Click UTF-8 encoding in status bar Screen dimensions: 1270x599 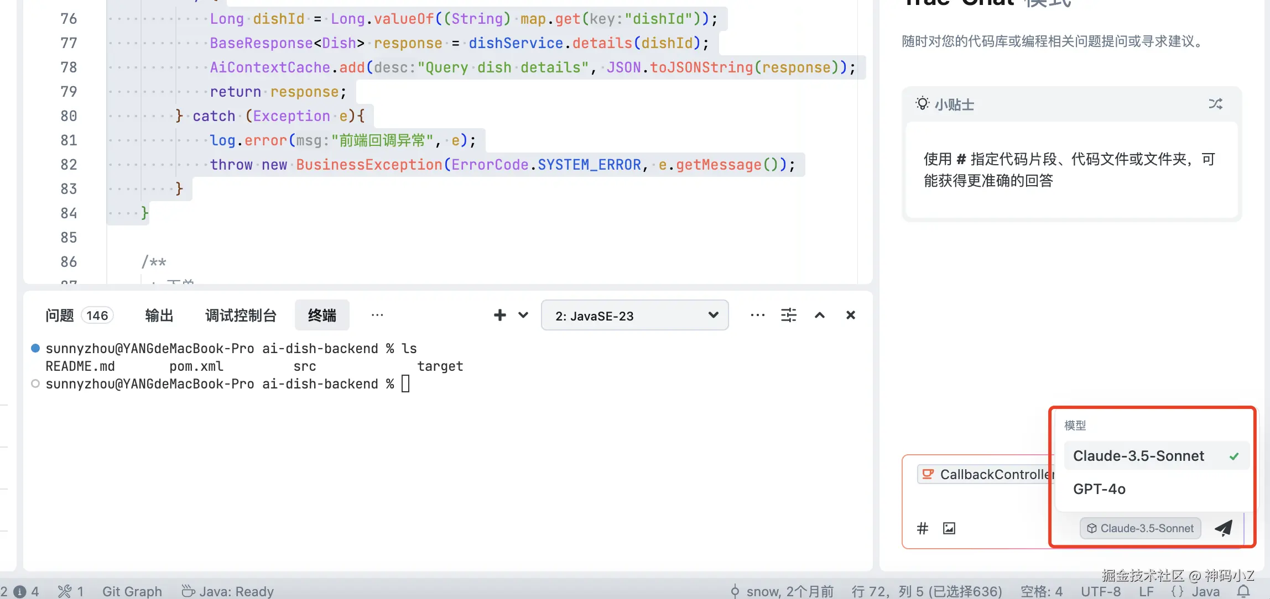click(1100, 591)
